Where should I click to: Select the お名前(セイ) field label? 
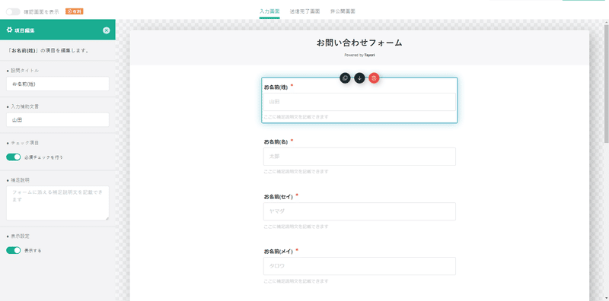(278, 197)
